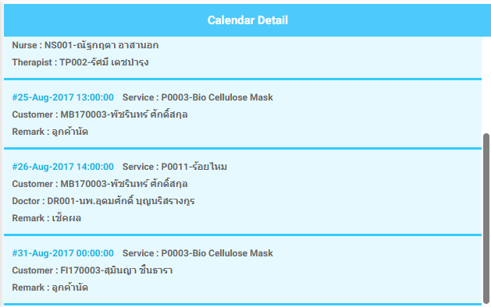Select the Therapist TP002 line
The width and height of the screenshot is (491, 307).
[80, 62]
